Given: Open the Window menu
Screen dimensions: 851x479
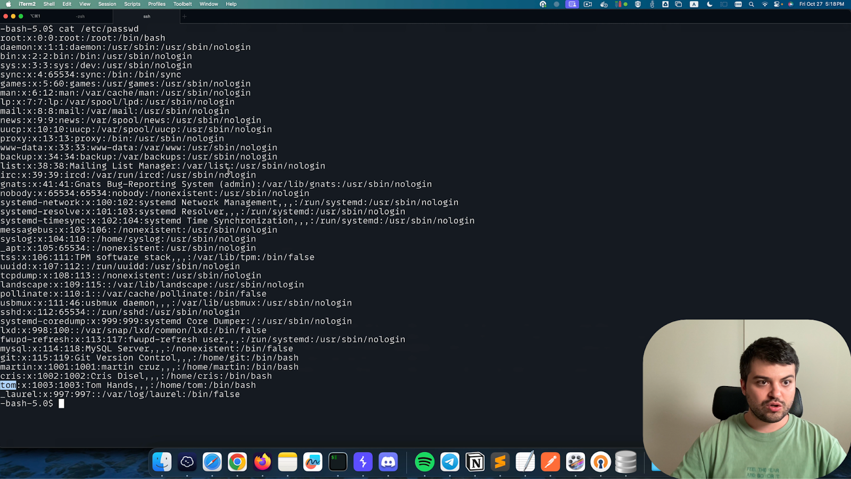Looking at the screenshot, I should pyautogui.click(x=208, y=4).
